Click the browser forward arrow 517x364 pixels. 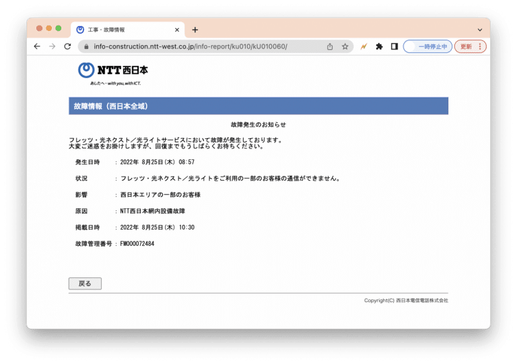point(52,46)
